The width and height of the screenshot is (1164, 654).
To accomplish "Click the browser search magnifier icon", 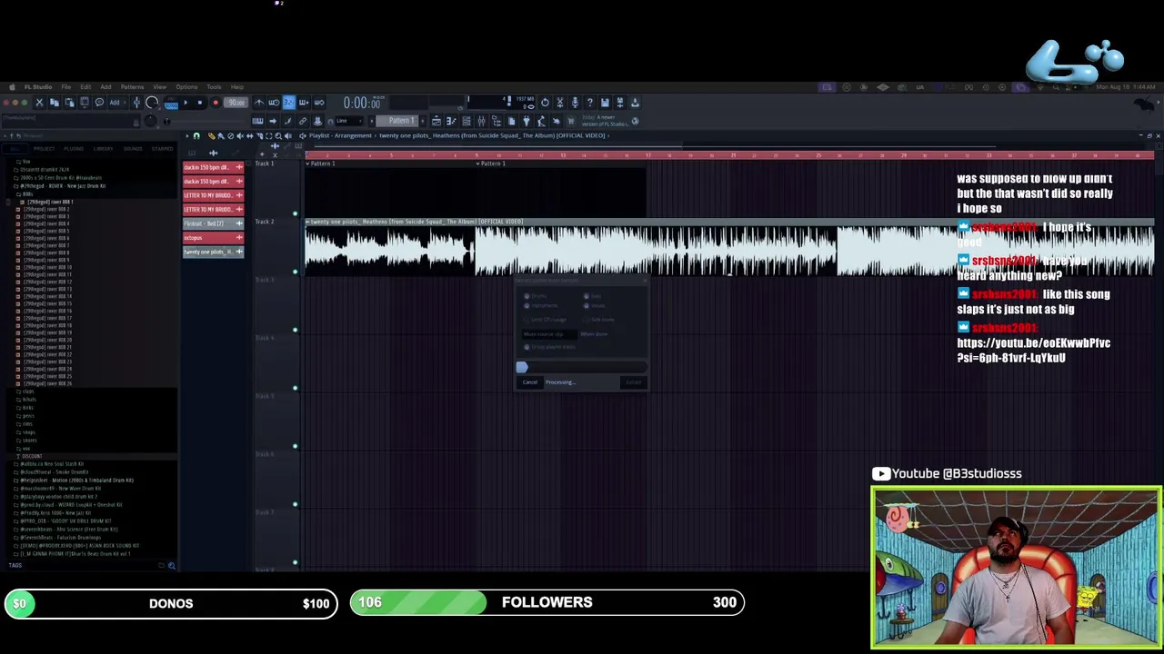I will pos(171,566).
